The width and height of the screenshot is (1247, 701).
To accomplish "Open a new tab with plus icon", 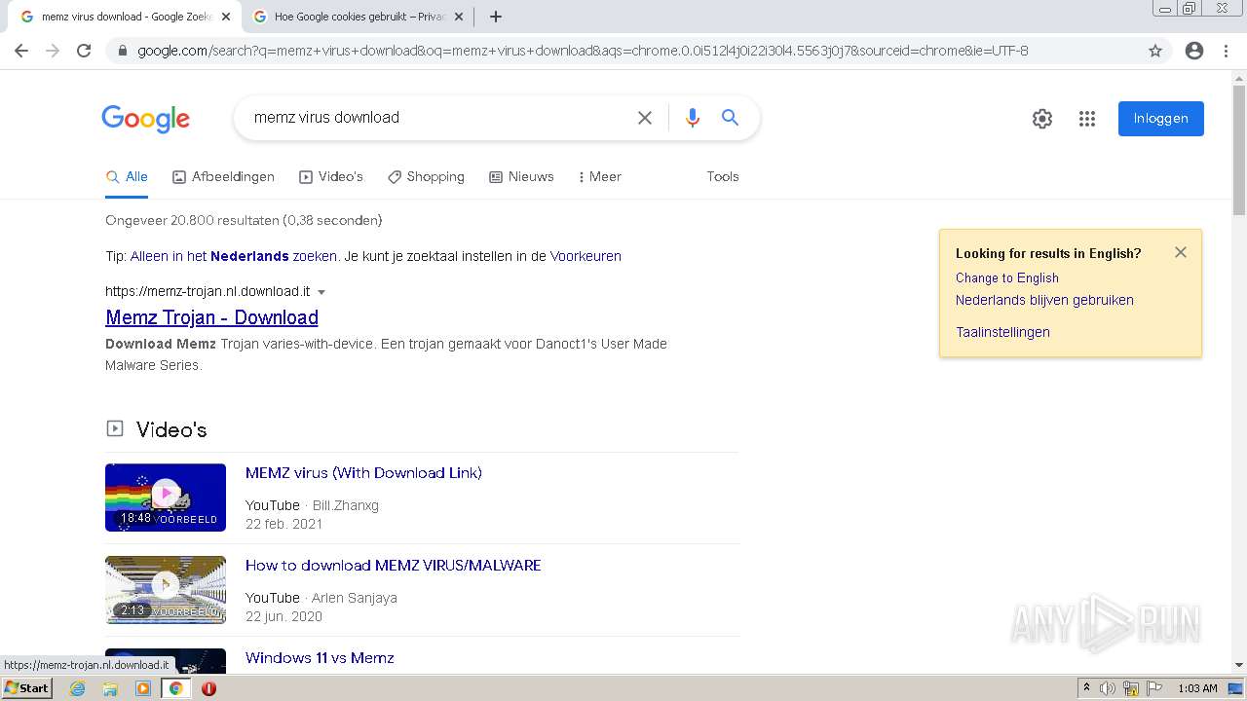I will (x=496, y=17).
